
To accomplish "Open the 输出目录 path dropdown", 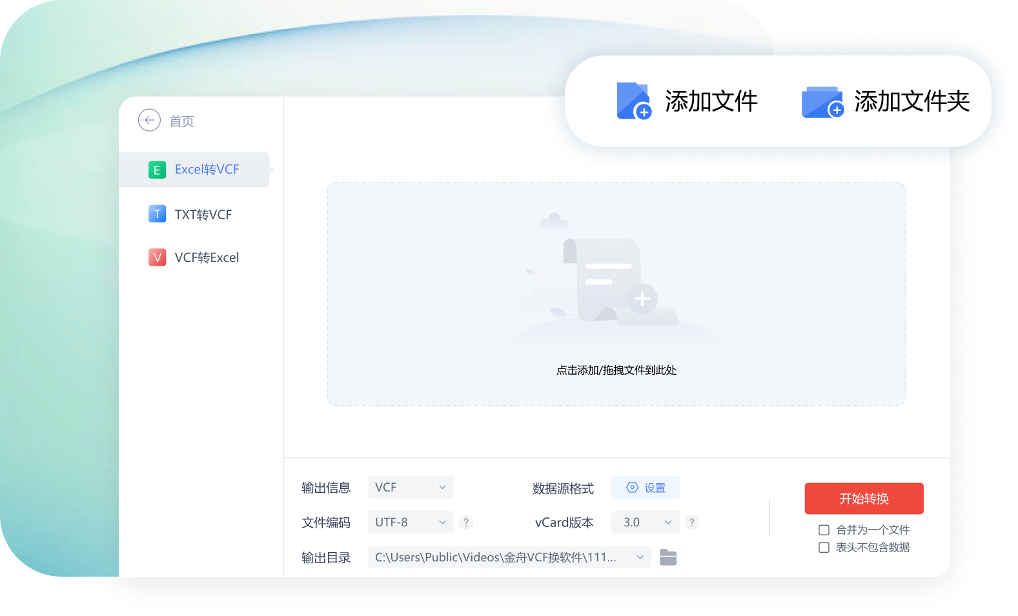I will [509, 557].
